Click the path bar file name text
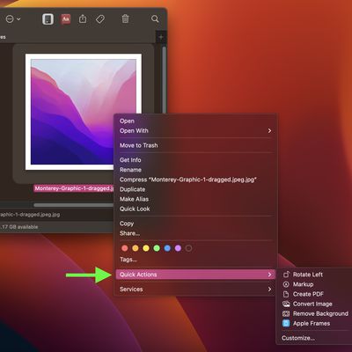 click(x=30, y=215)
